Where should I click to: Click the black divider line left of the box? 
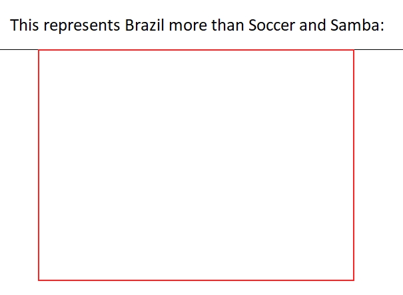(19, 49)
